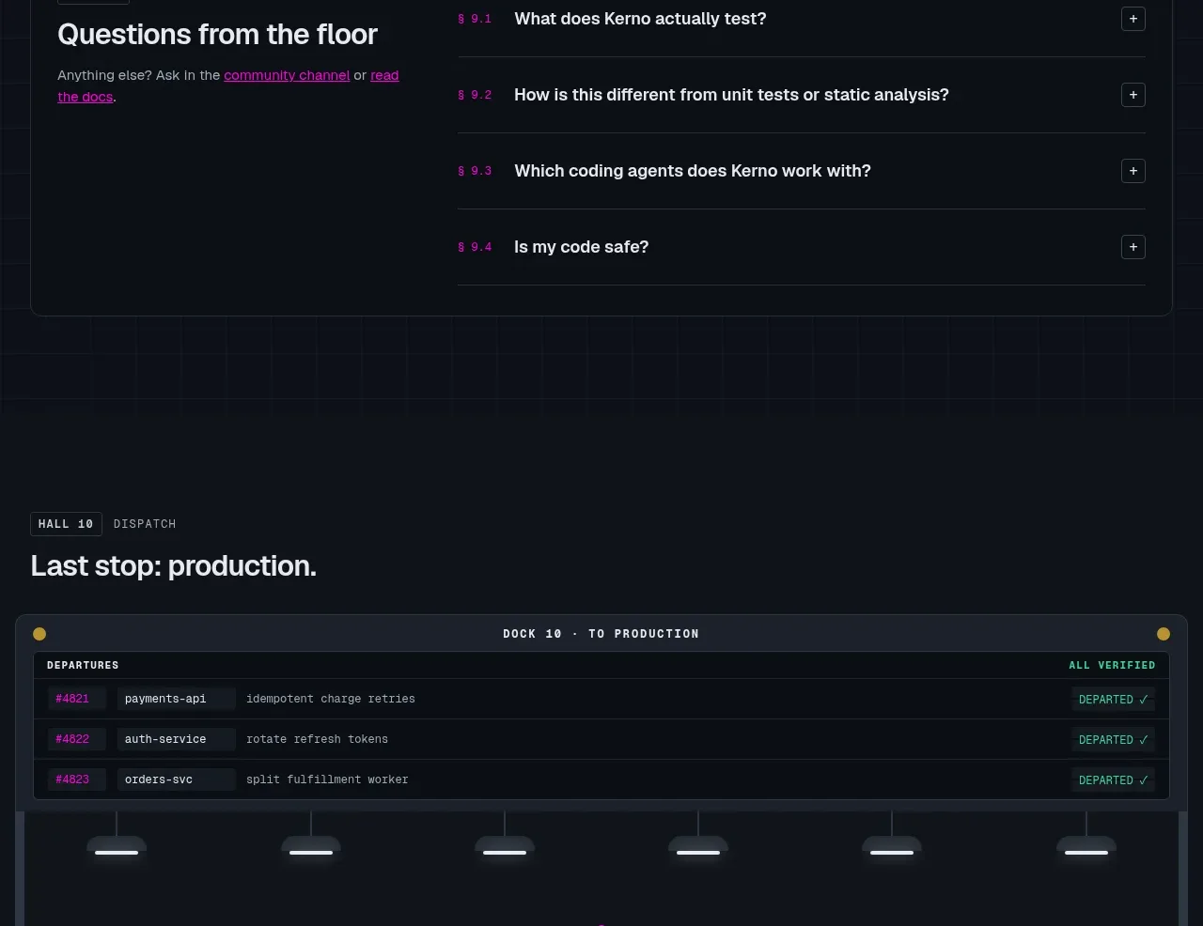Expand the plus icon for section 9.2
Viewport: 1203px width, 926px height.
(1133, 95)
